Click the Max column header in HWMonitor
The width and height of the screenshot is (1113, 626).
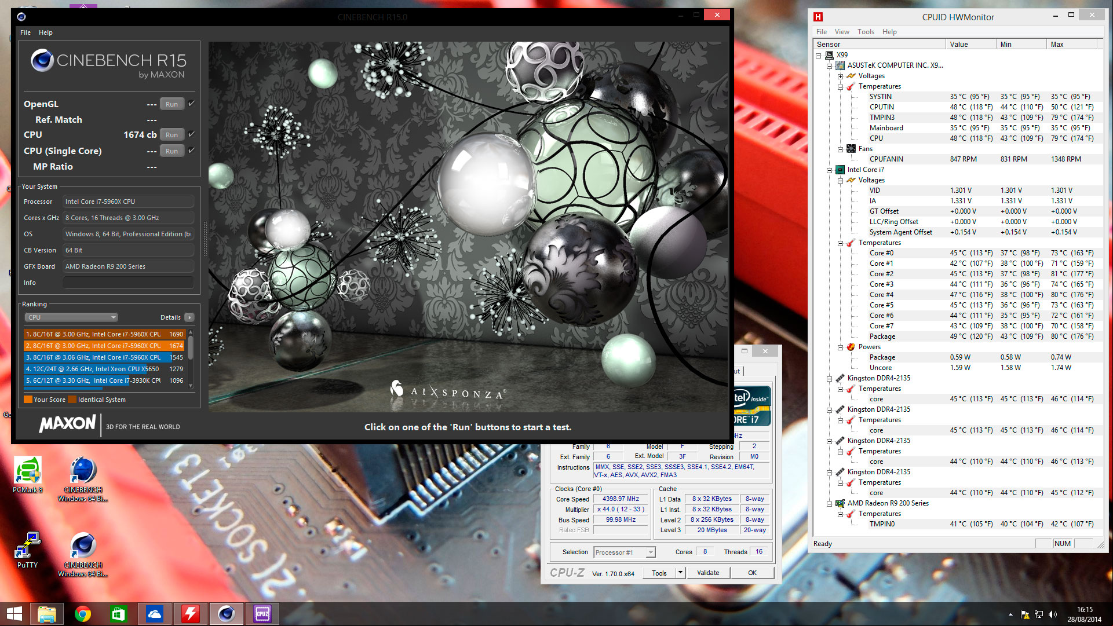pos(1072,44)
